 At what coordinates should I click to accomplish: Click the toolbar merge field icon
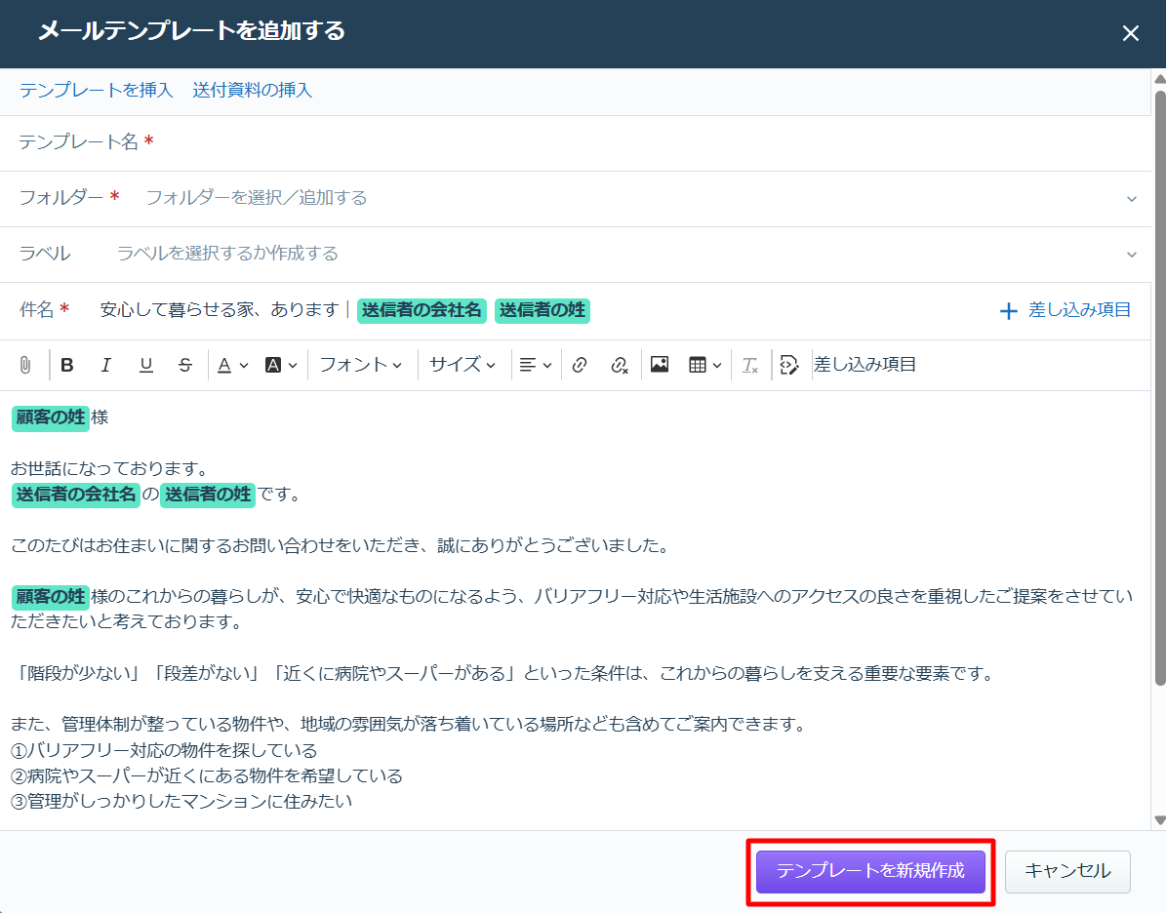(x=789, y=365)
